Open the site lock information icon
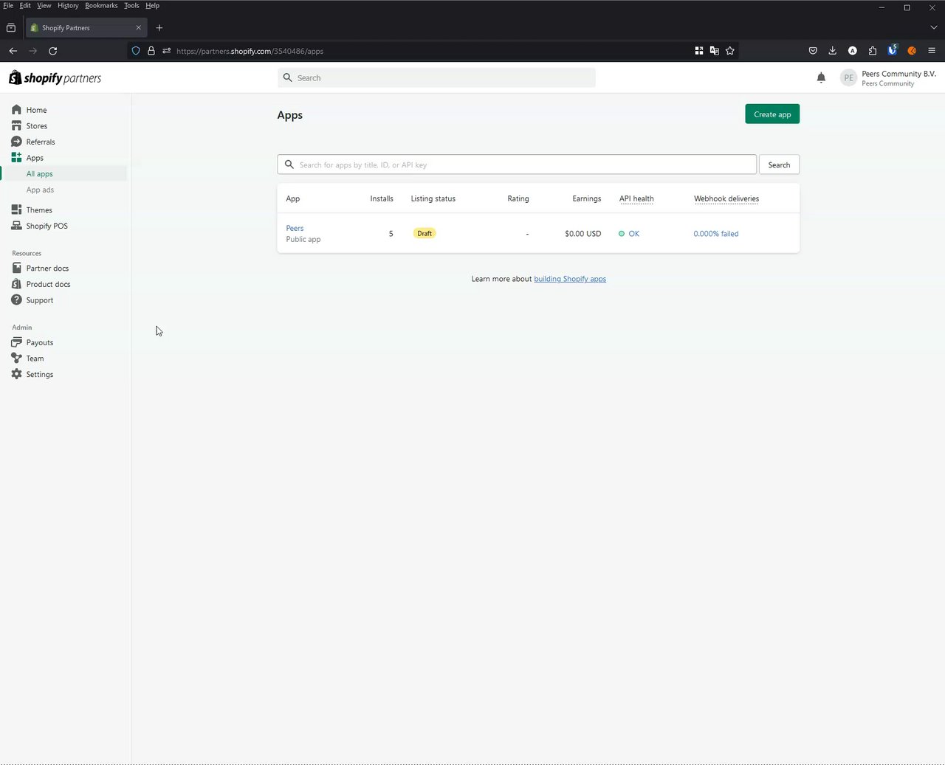Viewport: 945px width, 765px height. click(x=151, y=51)
